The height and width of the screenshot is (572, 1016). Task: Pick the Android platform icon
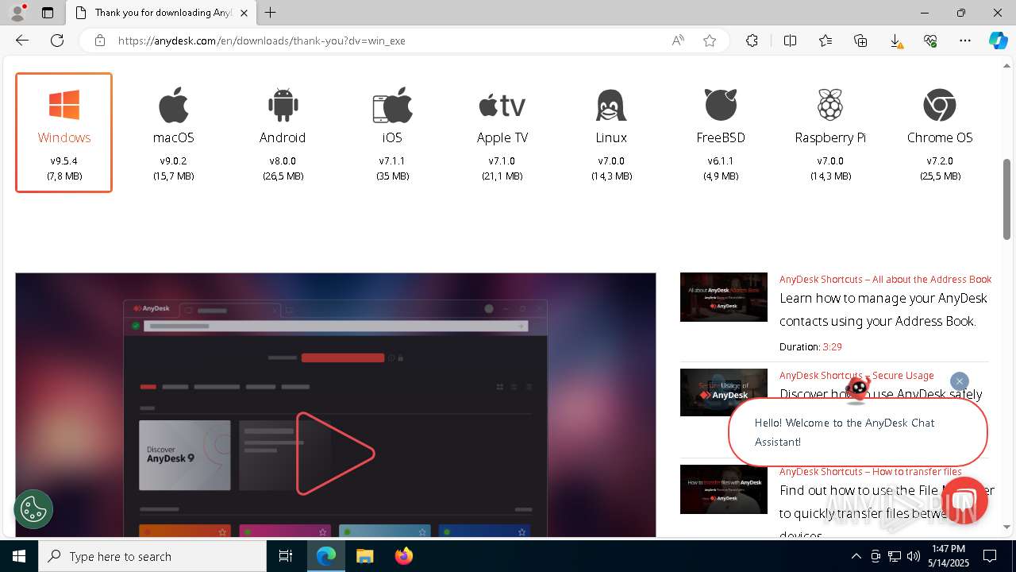pos(283,105)
